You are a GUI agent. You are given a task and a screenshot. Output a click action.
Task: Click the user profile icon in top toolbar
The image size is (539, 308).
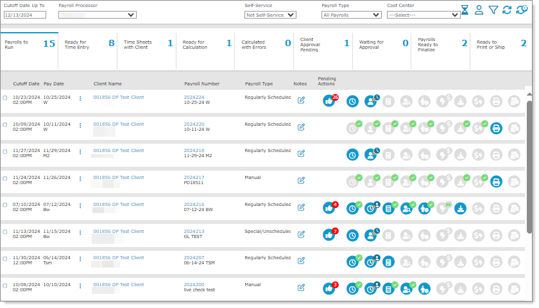tap(479, 10)
